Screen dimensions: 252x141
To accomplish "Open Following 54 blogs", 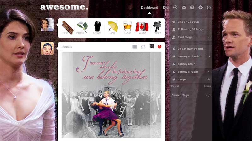I will [x=191, y=29].
